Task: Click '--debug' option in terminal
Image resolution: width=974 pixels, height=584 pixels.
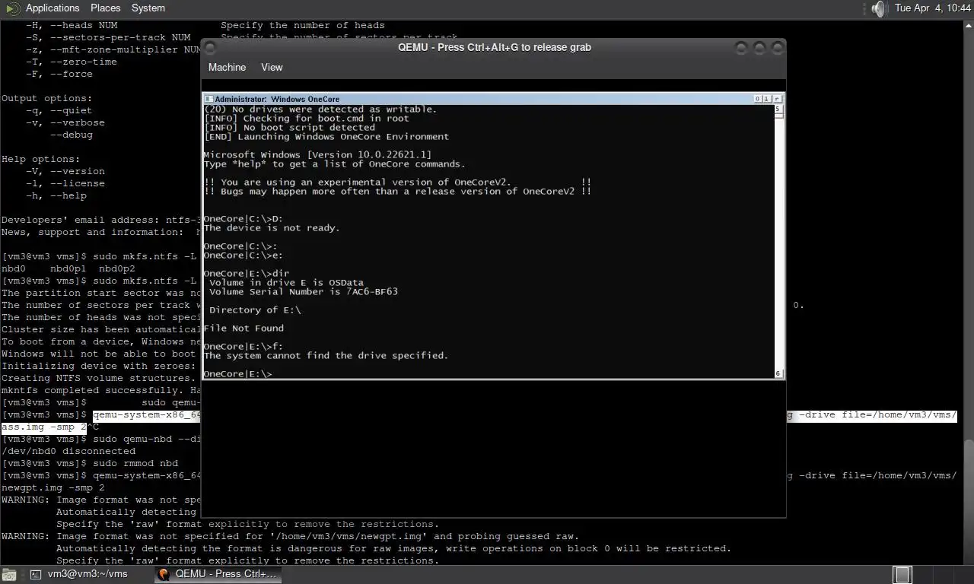Action: click(x=72, y=135)
